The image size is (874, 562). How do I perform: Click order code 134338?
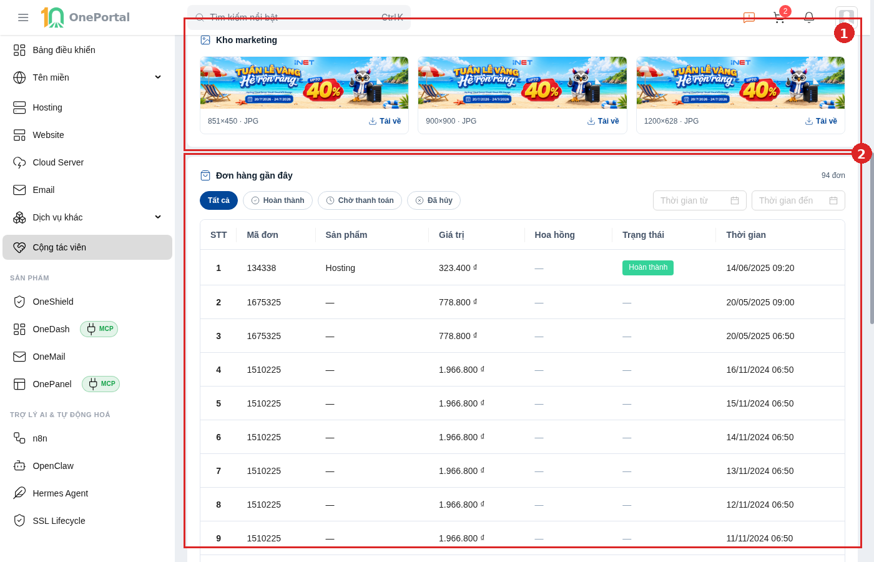[x=262, y=268]
